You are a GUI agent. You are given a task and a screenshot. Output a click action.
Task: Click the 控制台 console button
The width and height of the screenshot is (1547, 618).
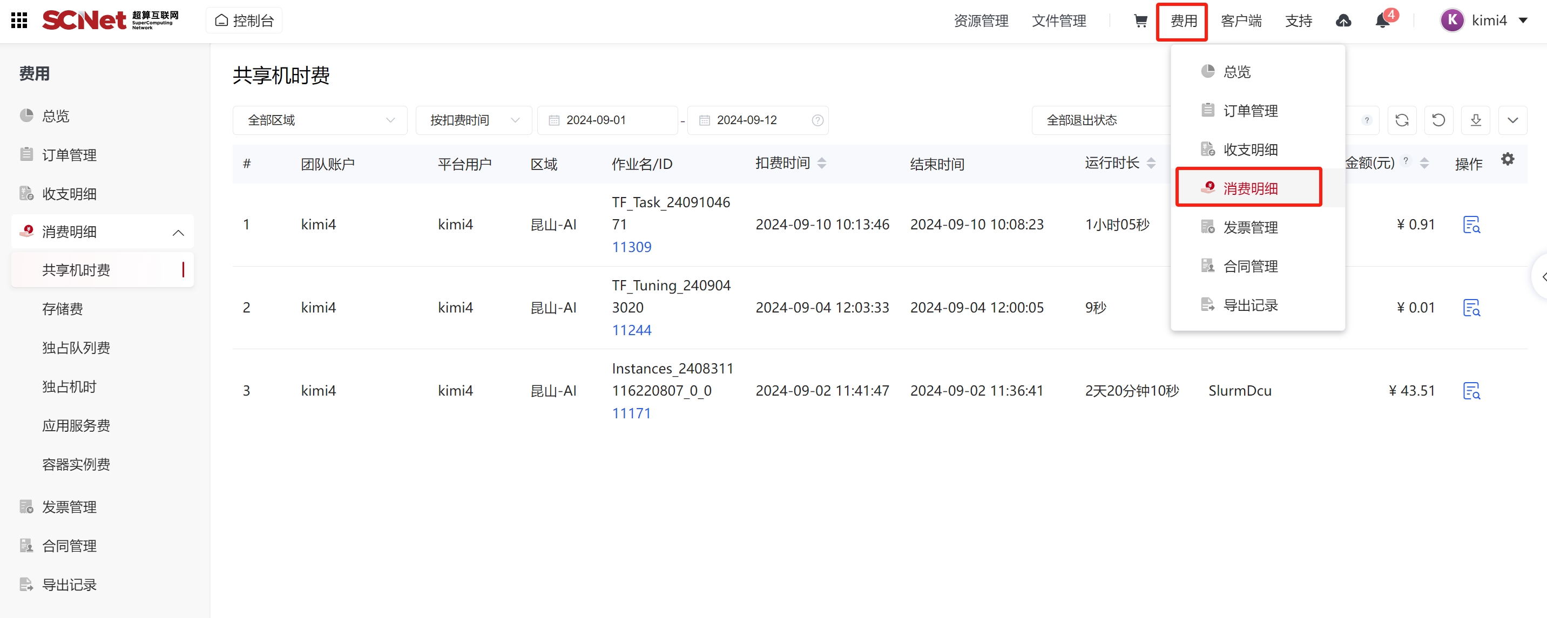(245, 21)
